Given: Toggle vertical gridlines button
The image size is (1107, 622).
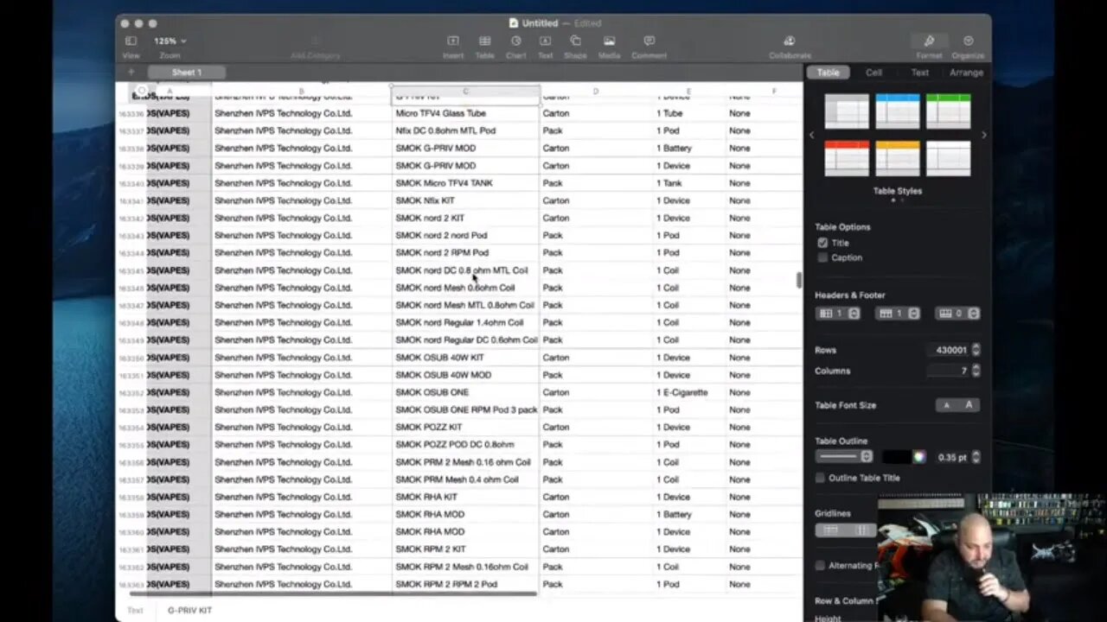Looking at the screenshot, I should 861,530.
